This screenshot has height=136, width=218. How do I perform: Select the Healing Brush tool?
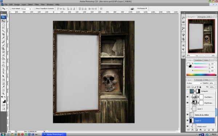(3, 42)
